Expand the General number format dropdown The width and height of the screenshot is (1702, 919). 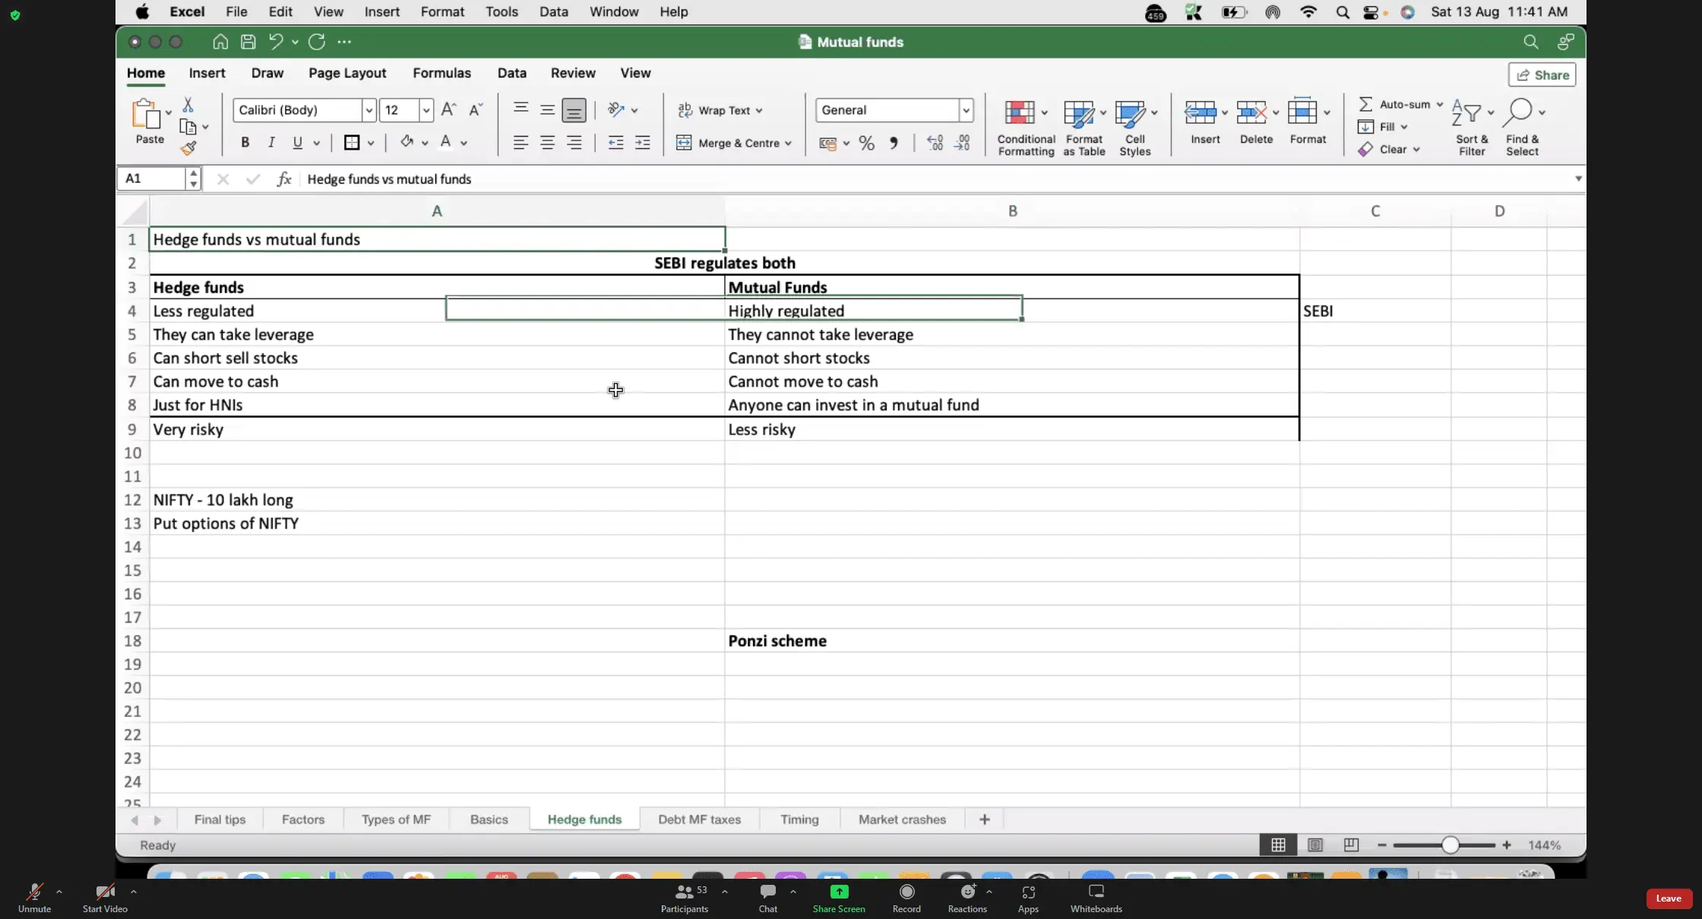(966, 110)
